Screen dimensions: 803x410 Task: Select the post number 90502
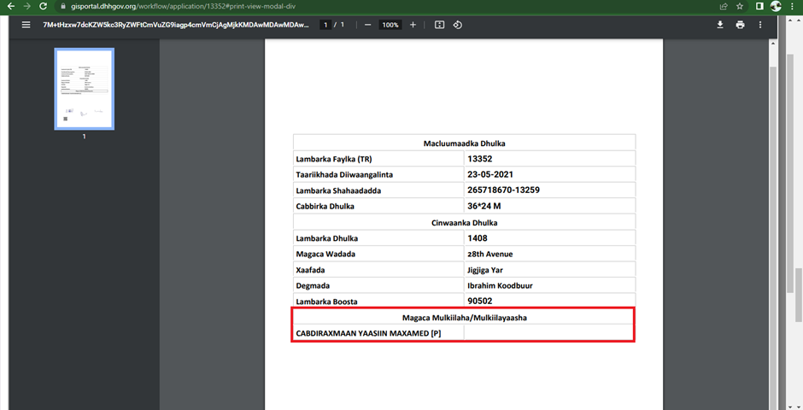point(479,301)
